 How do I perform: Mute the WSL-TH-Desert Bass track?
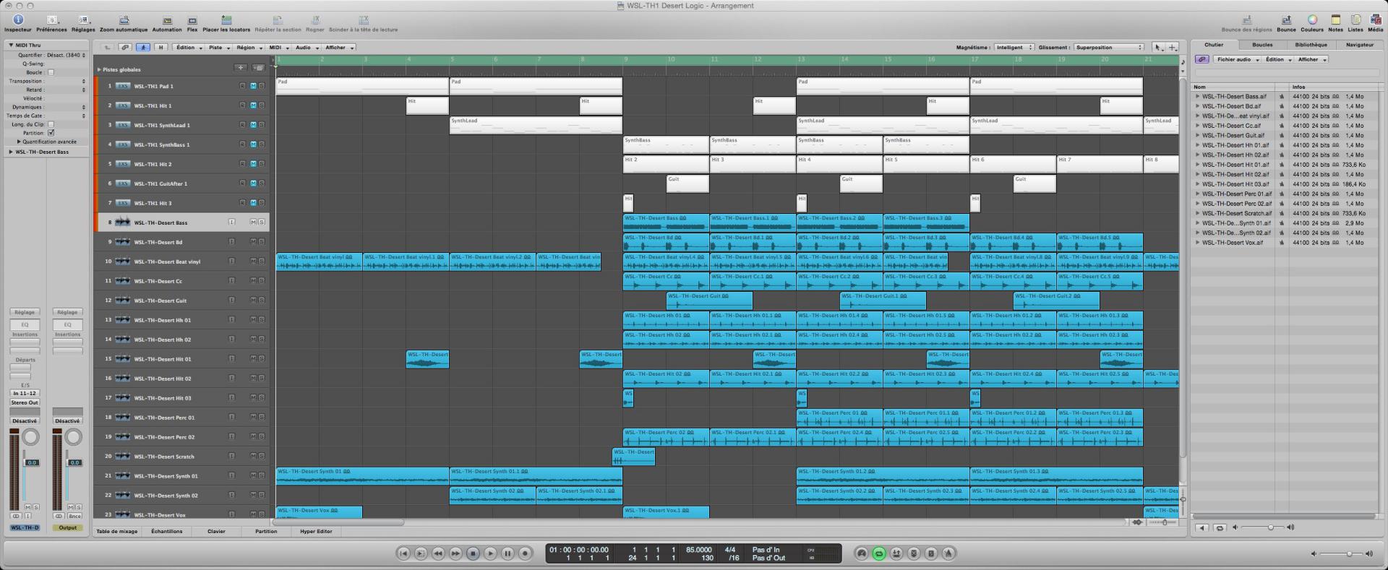point(253,223)
